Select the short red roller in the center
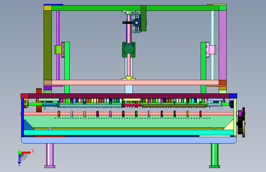Image resolution: width=266 pixels, height=172 pixels. point(132,105)
